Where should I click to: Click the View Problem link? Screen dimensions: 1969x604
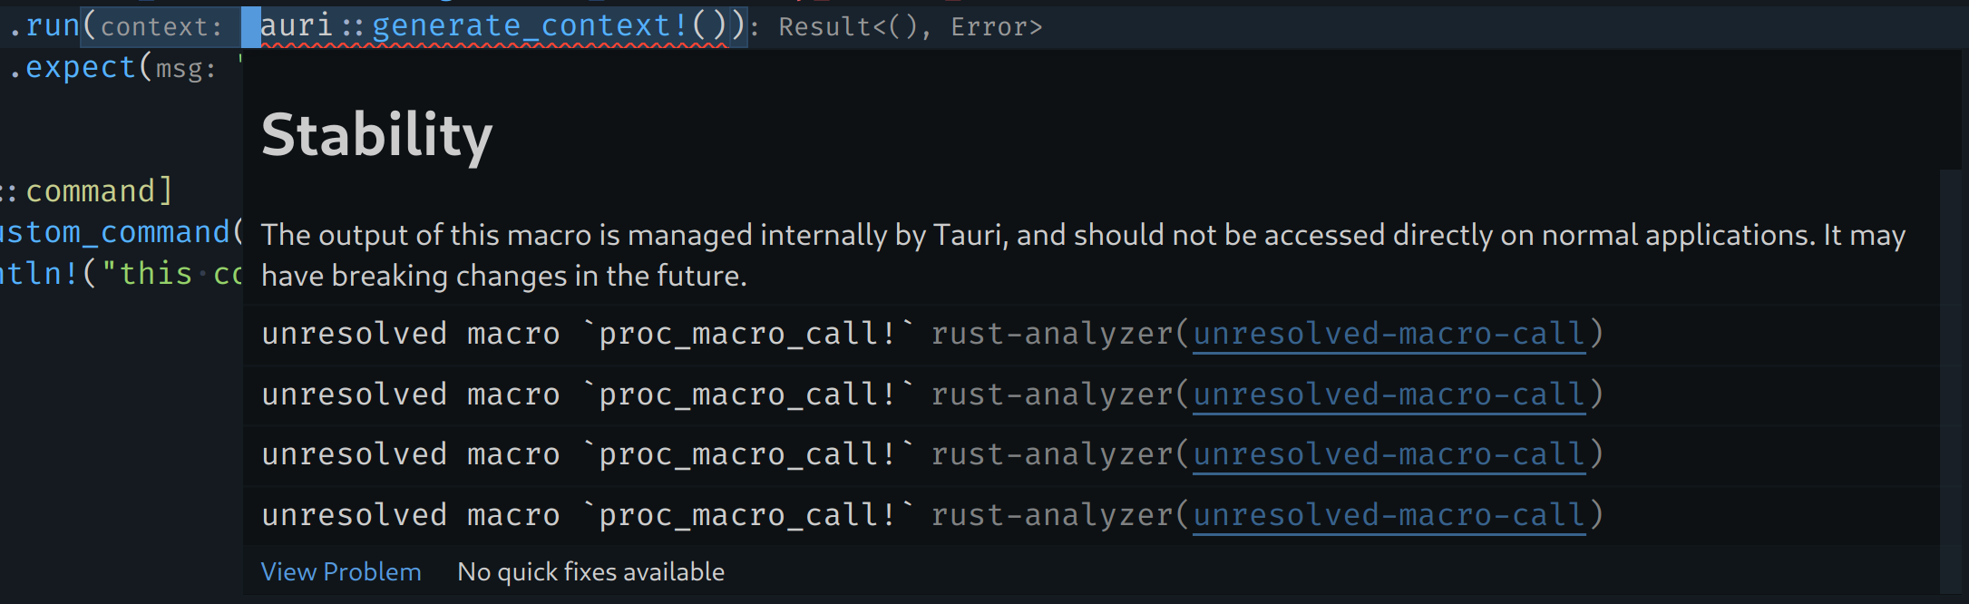click(x=340, y=571)
